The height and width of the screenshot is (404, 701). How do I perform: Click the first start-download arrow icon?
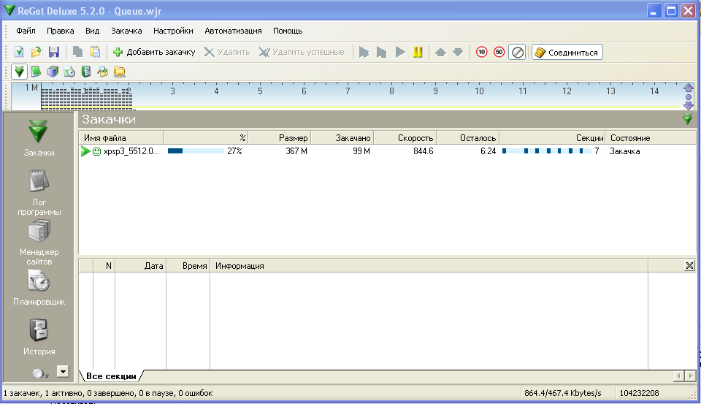tap(364, 53)
